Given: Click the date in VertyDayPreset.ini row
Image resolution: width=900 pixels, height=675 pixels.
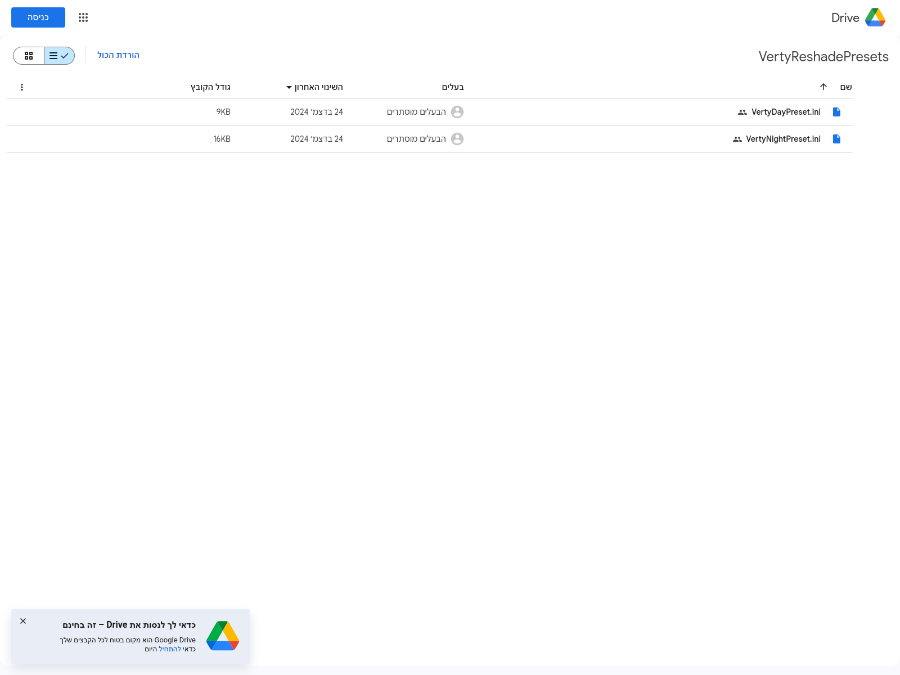Looking at the screenshot, I should pos(317,112).
